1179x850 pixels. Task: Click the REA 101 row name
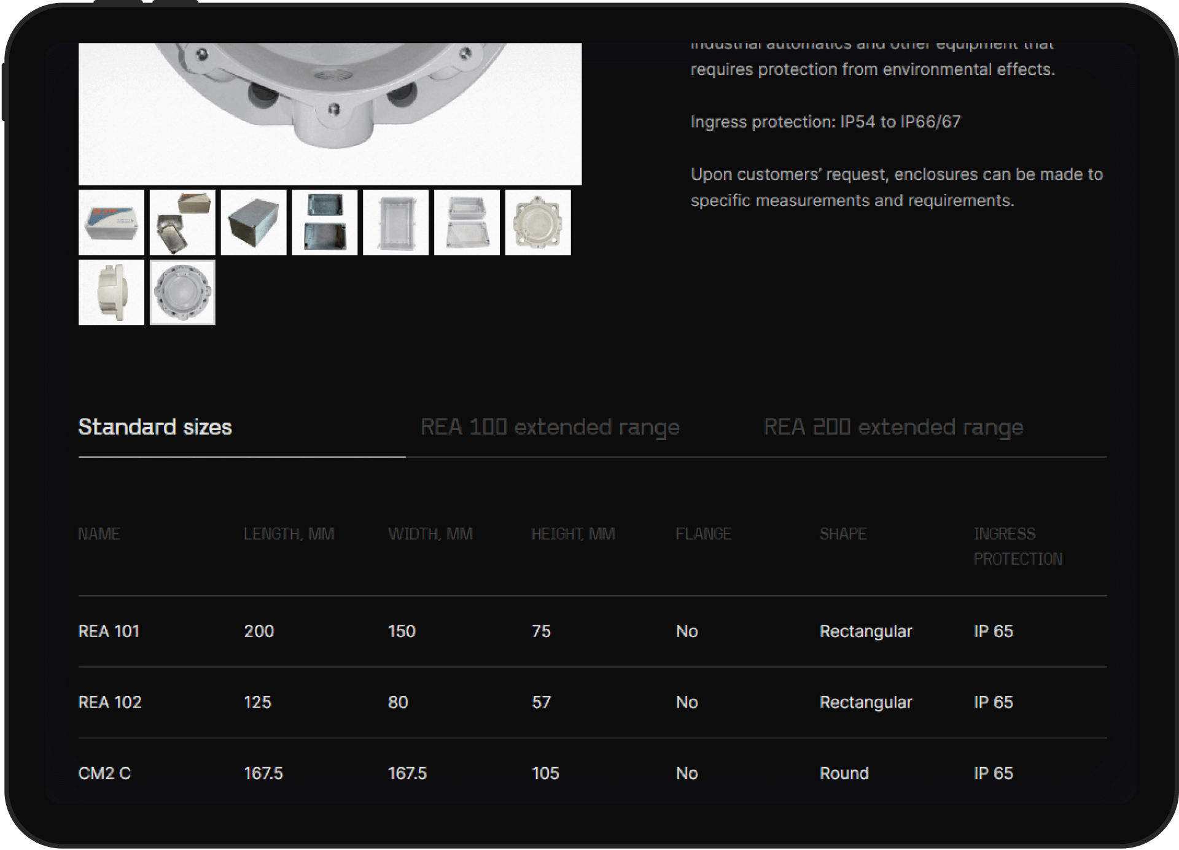click(109, 631)
